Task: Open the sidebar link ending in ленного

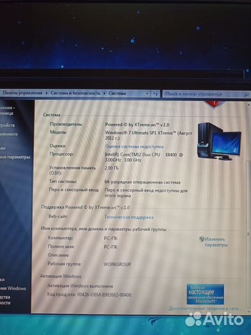Action: 9,134
